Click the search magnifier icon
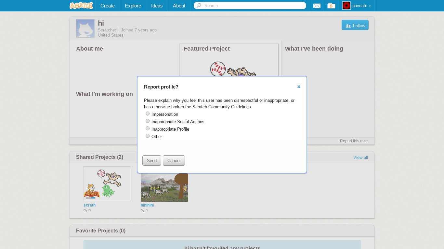Image resolution: width=444 pixels, height=249 pixels. [199, 6]
